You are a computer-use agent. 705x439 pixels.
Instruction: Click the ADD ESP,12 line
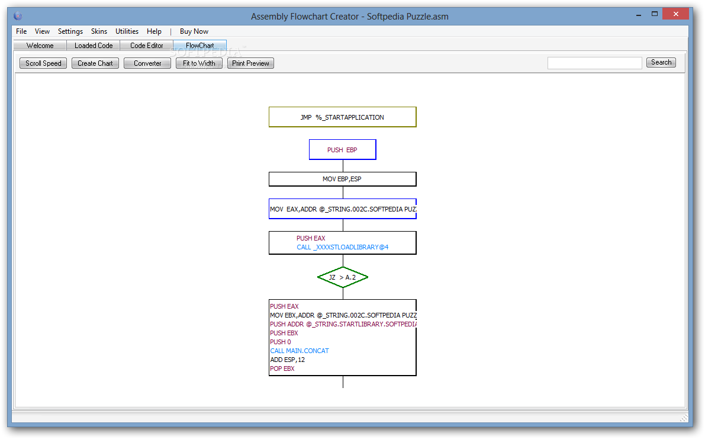(x=288, y=360)
